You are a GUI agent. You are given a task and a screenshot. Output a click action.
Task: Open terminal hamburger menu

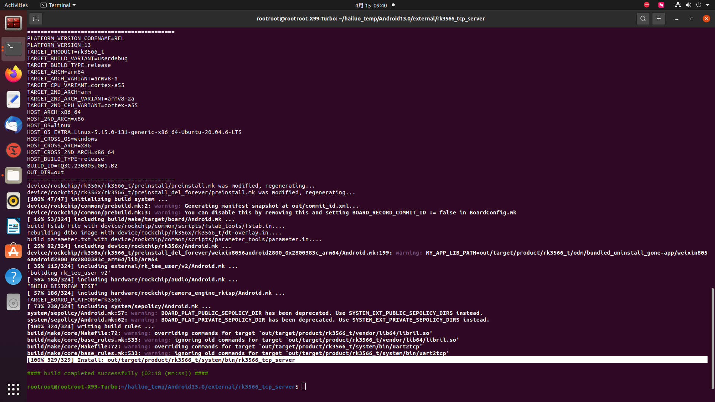point(658,19)
